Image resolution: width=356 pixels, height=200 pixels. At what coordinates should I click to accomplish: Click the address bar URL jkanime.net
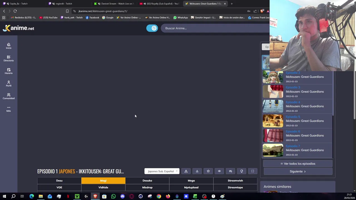(x=103, y=11)
